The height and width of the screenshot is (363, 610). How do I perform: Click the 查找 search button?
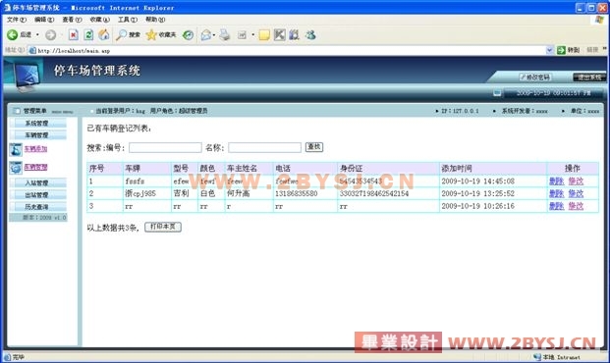(314, 147)
